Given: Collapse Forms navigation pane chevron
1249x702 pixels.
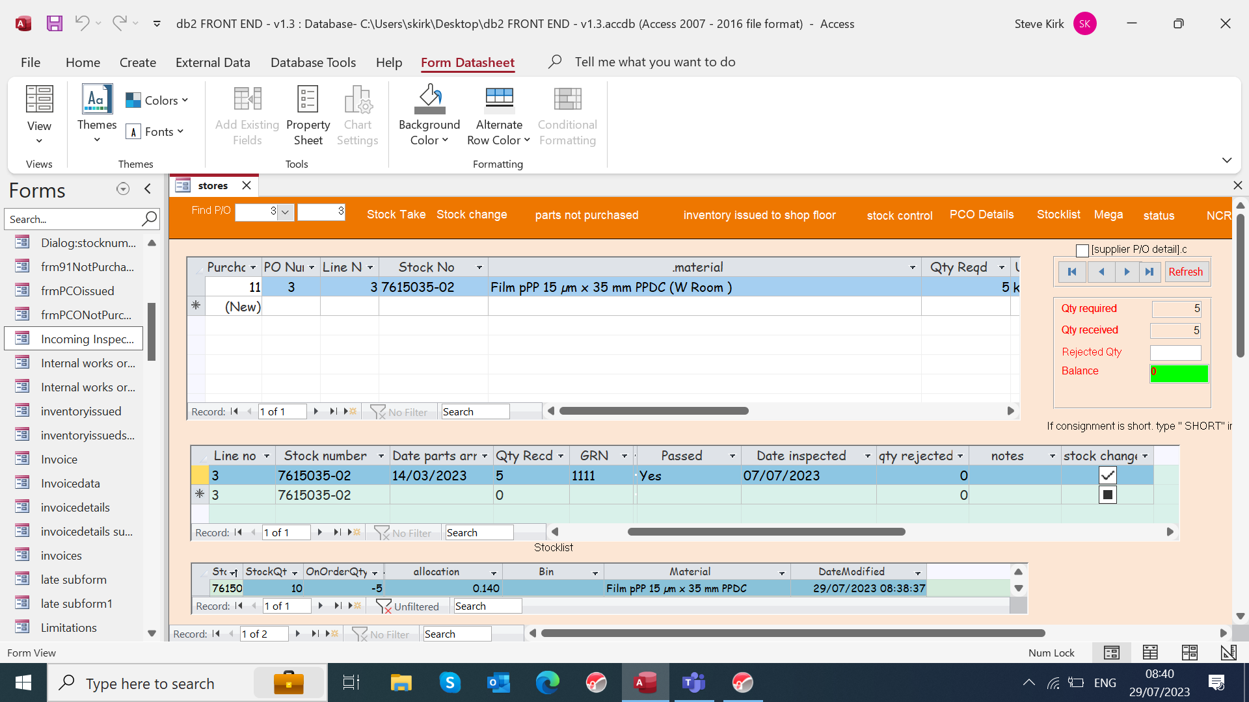Looking at the screenshot, I should 148,189.
